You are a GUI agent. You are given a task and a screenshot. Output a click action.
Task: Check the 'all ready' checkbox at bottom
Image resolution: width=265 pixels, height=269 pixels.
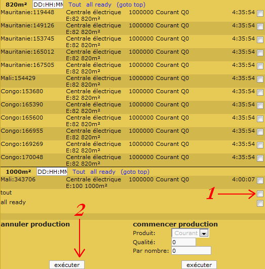click(x=260, y=203)
